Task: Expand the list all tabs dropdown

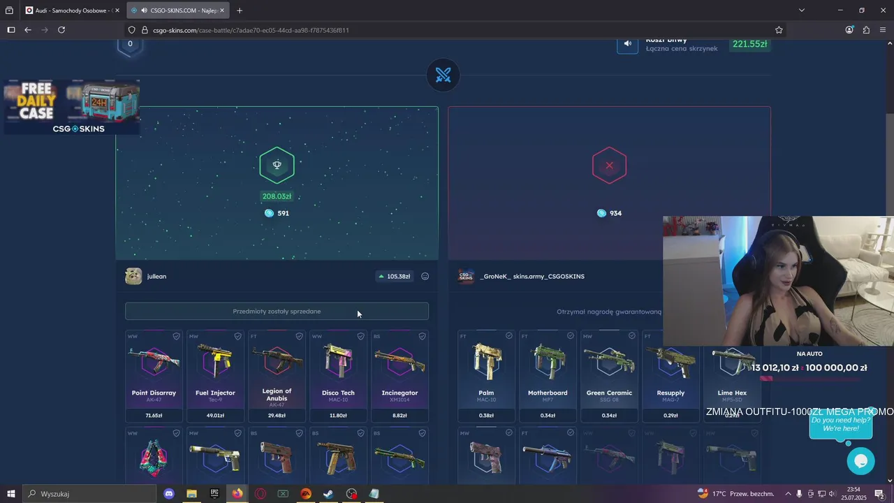Action: (802, 10)
